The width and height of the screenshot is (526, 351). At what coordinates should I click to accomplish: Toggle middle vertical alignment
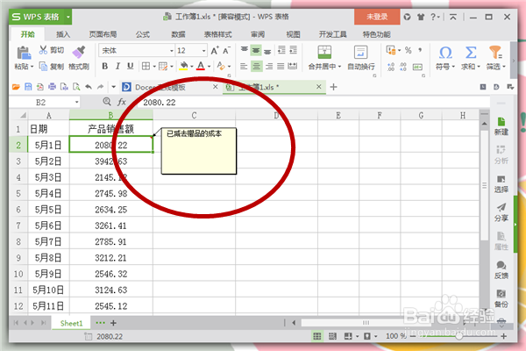pyautogui.click(x=256, y=50)
